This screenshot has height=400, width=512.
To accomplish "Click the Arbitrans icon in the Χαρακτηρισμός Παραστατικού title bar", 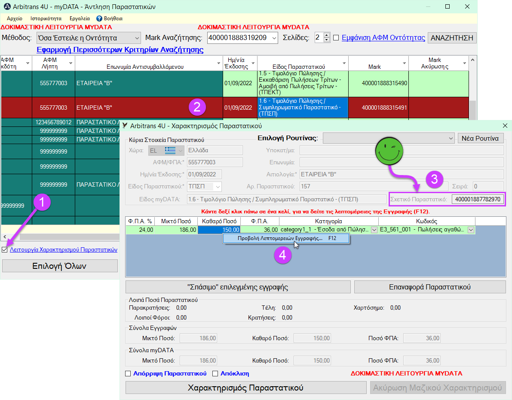I will [x=124, y=126].
